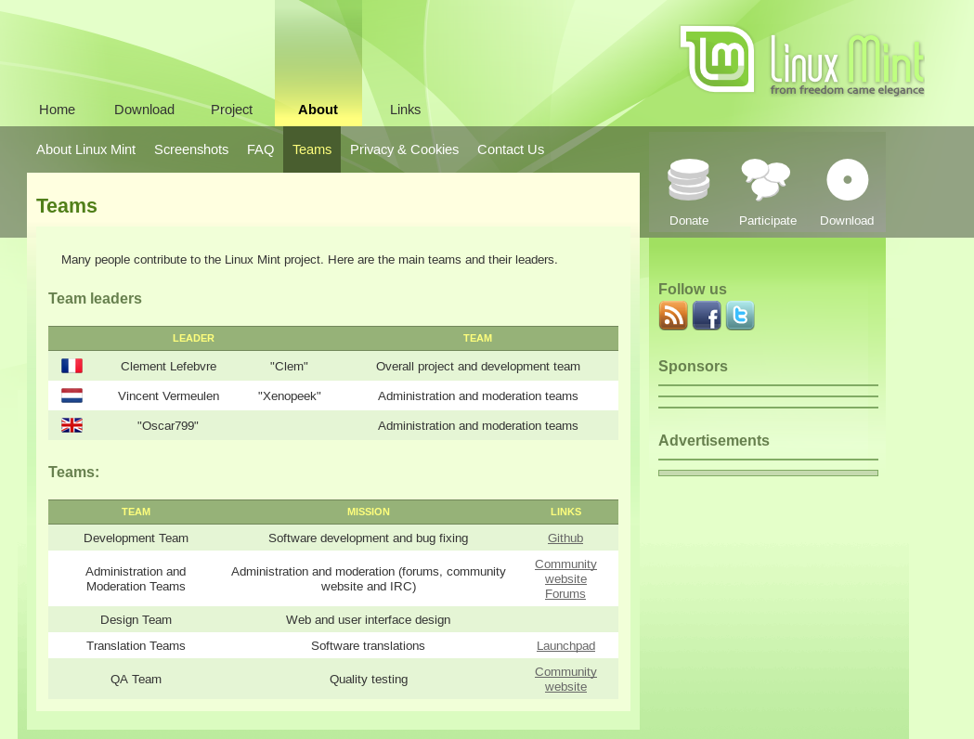
Task: Click the LEADER column header
Action: click(x=193, y=338)
